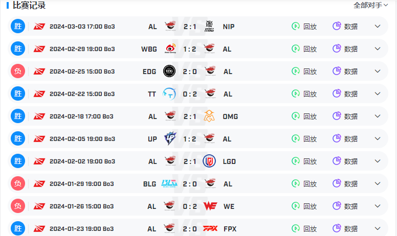397x236 pixels.
Task: Open the OMG team logo
Action: [x=209, y=116]
